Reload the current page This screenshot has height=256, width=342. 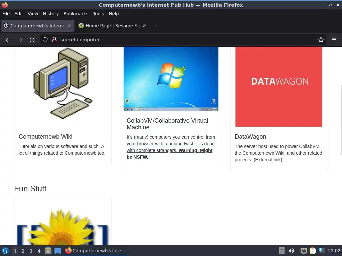click(32, 40)
